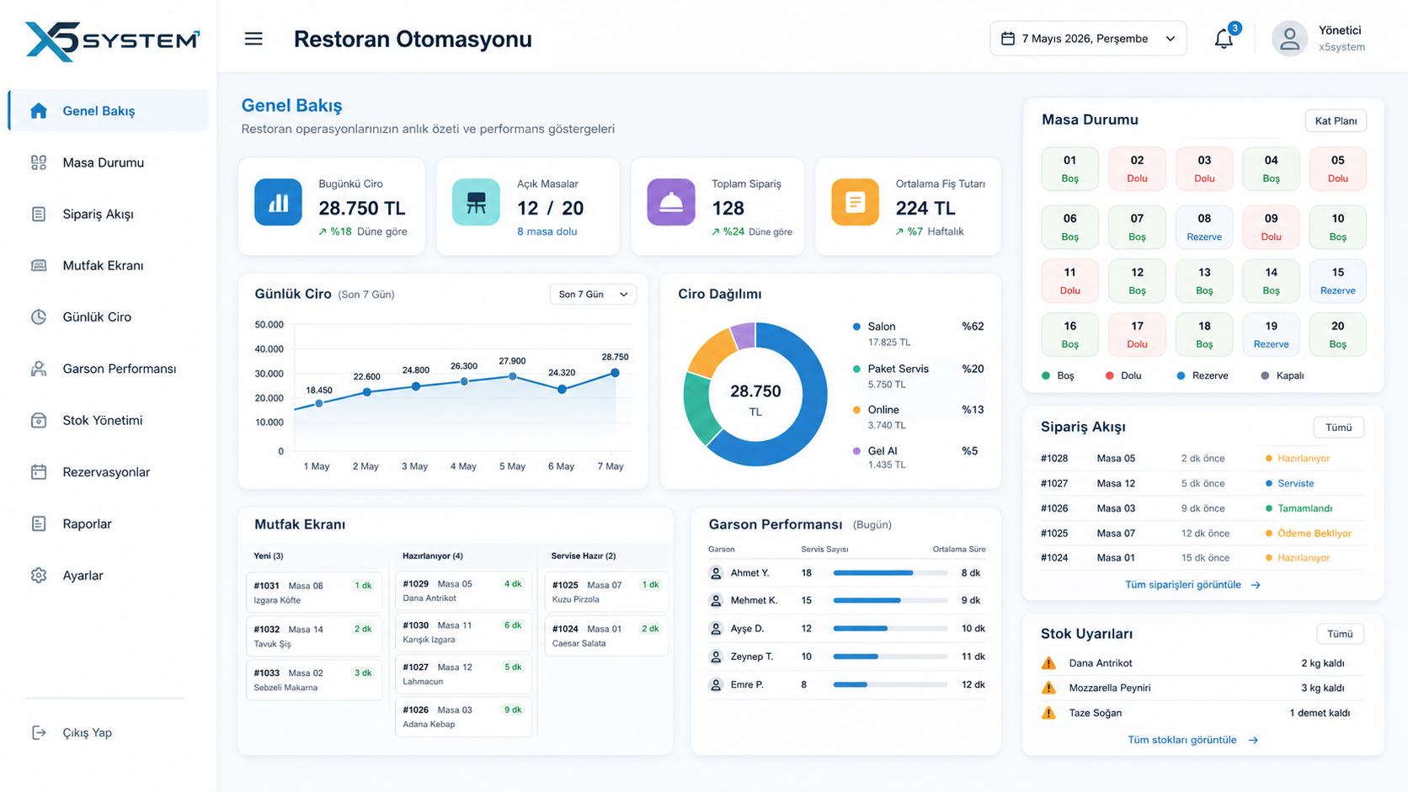Click waiter icon next to Ahmet Y.
Viewport: 1408px width, 792px height.
click(x=716, y=573)
